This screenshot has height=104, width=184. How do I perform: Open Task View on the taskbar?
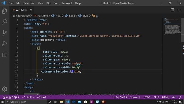[x=55, y=102]
